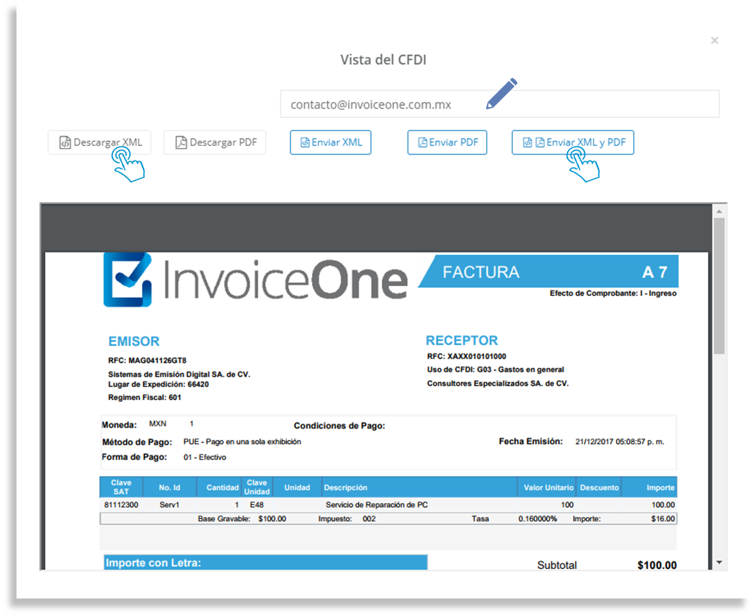Click the PDF icon on Enviar XML y PDF
The image size is (753, 616).
pyautogui.click(x=540, y=142)
